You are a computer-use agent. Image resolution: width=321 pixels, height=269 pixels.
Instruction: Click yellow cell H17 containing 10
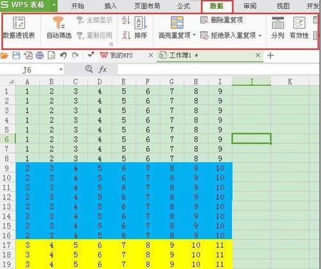pyautogui.click(x=196, y=245)
